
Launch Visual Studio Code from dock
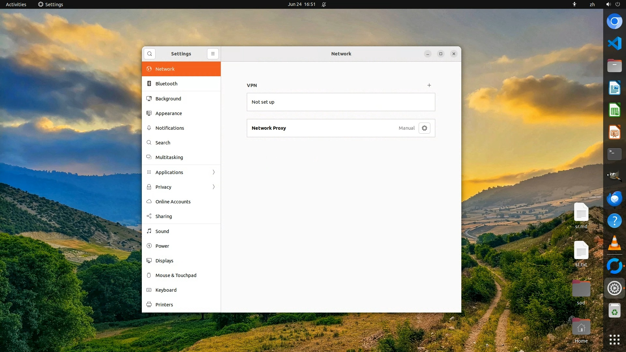[614, 44]
